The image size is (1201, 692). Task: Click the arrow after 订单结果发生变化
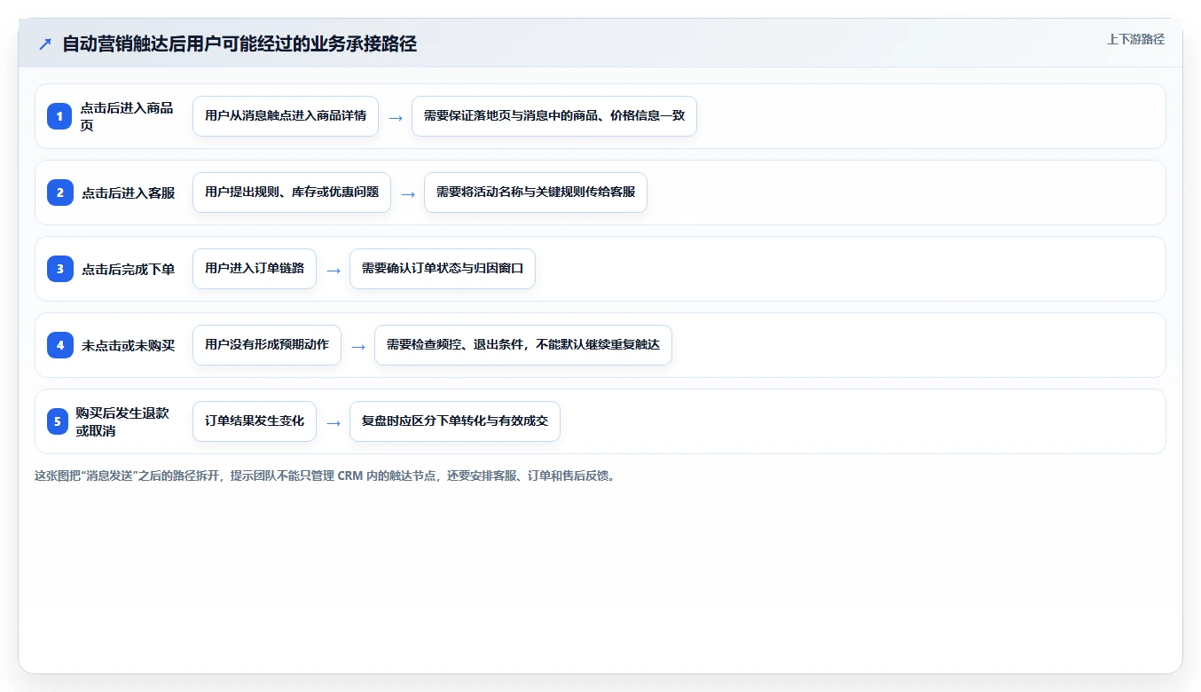click(x=334, y=422)
